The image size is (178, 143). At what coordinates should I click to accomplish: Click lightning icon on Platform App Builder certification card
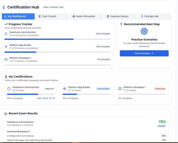coord(64,89)
